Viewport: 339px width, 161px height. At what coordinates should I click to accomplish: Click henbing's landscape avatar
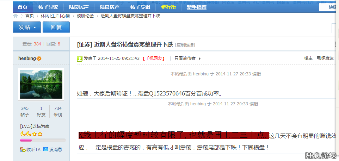pos(41,84)
